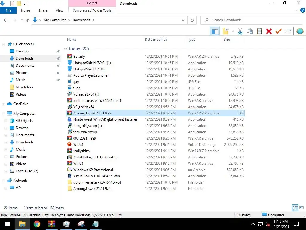
Task: Open the new folder dropdown arrow
Action: tap(233, 31)
